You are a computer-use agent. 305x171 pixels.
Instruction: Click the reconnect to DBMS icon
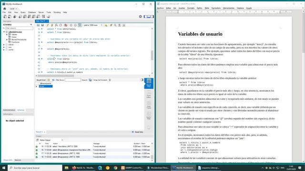(x=49, y=17)
